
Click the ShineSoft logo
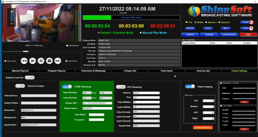point(219,12)
